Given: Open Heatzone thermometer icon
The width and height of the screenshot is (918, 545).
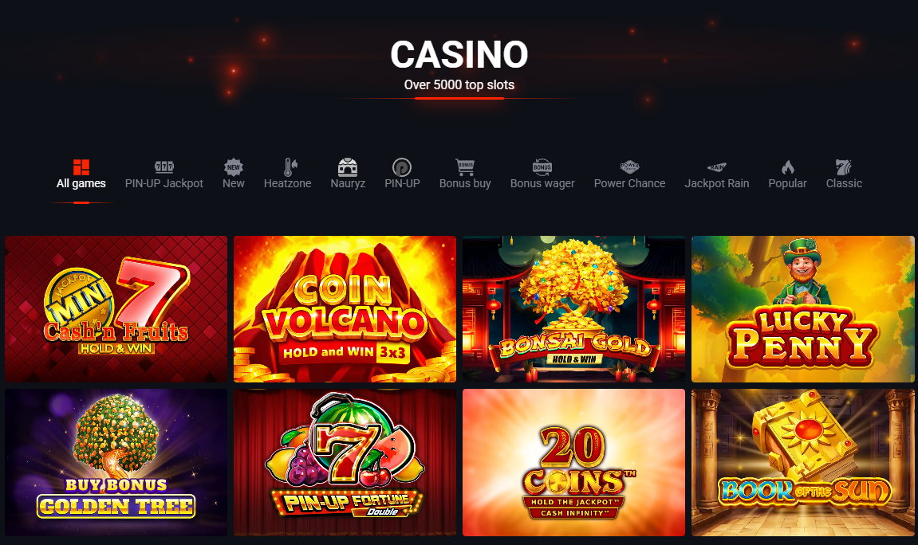Looking at the screenshot, I should coord(290,167).
